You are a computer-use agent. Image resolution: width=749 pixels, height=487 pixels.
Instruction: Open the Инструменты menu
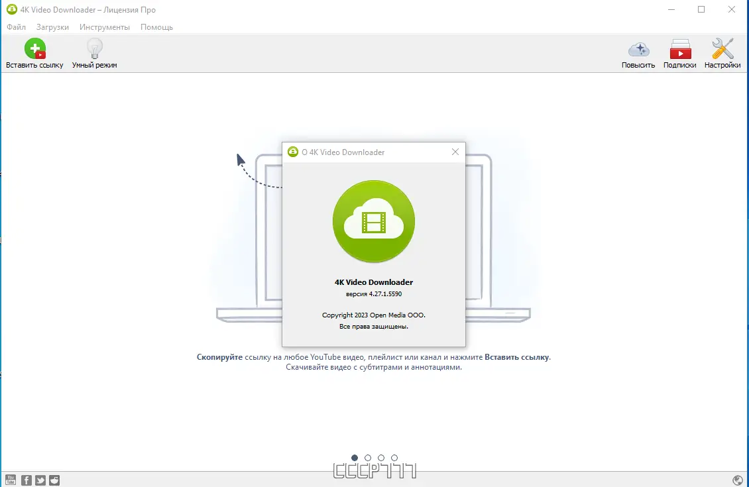pyautogui.click(x=105, y=27)
